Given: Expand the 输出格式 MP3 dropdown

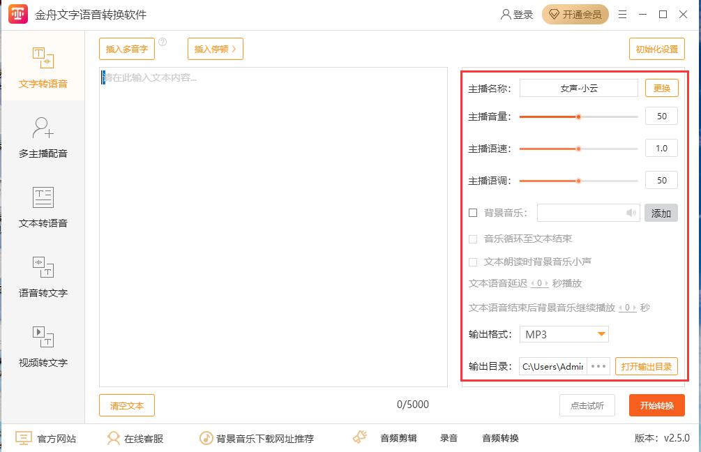Looking at the screenshot, I should pos(601,334).
